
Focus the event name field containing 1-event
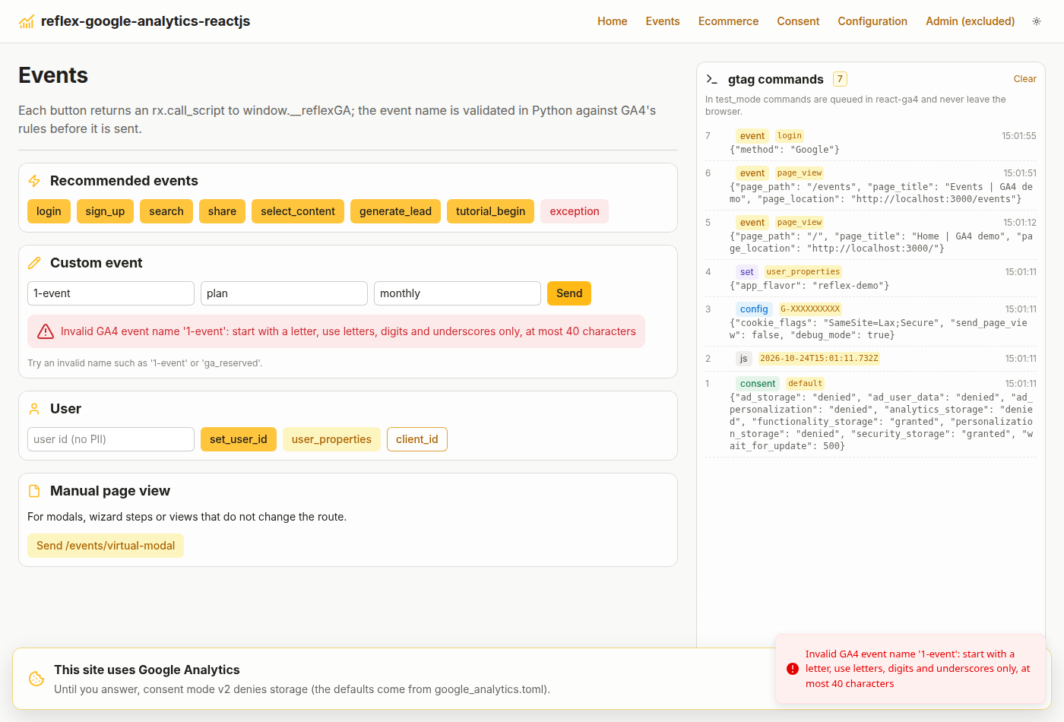click(x=111, y=293)
